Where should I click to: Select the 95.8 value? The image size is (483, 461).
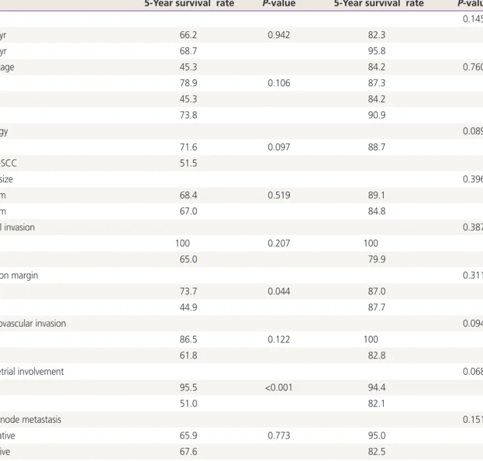pyautogui.click(x=377, y=51)
